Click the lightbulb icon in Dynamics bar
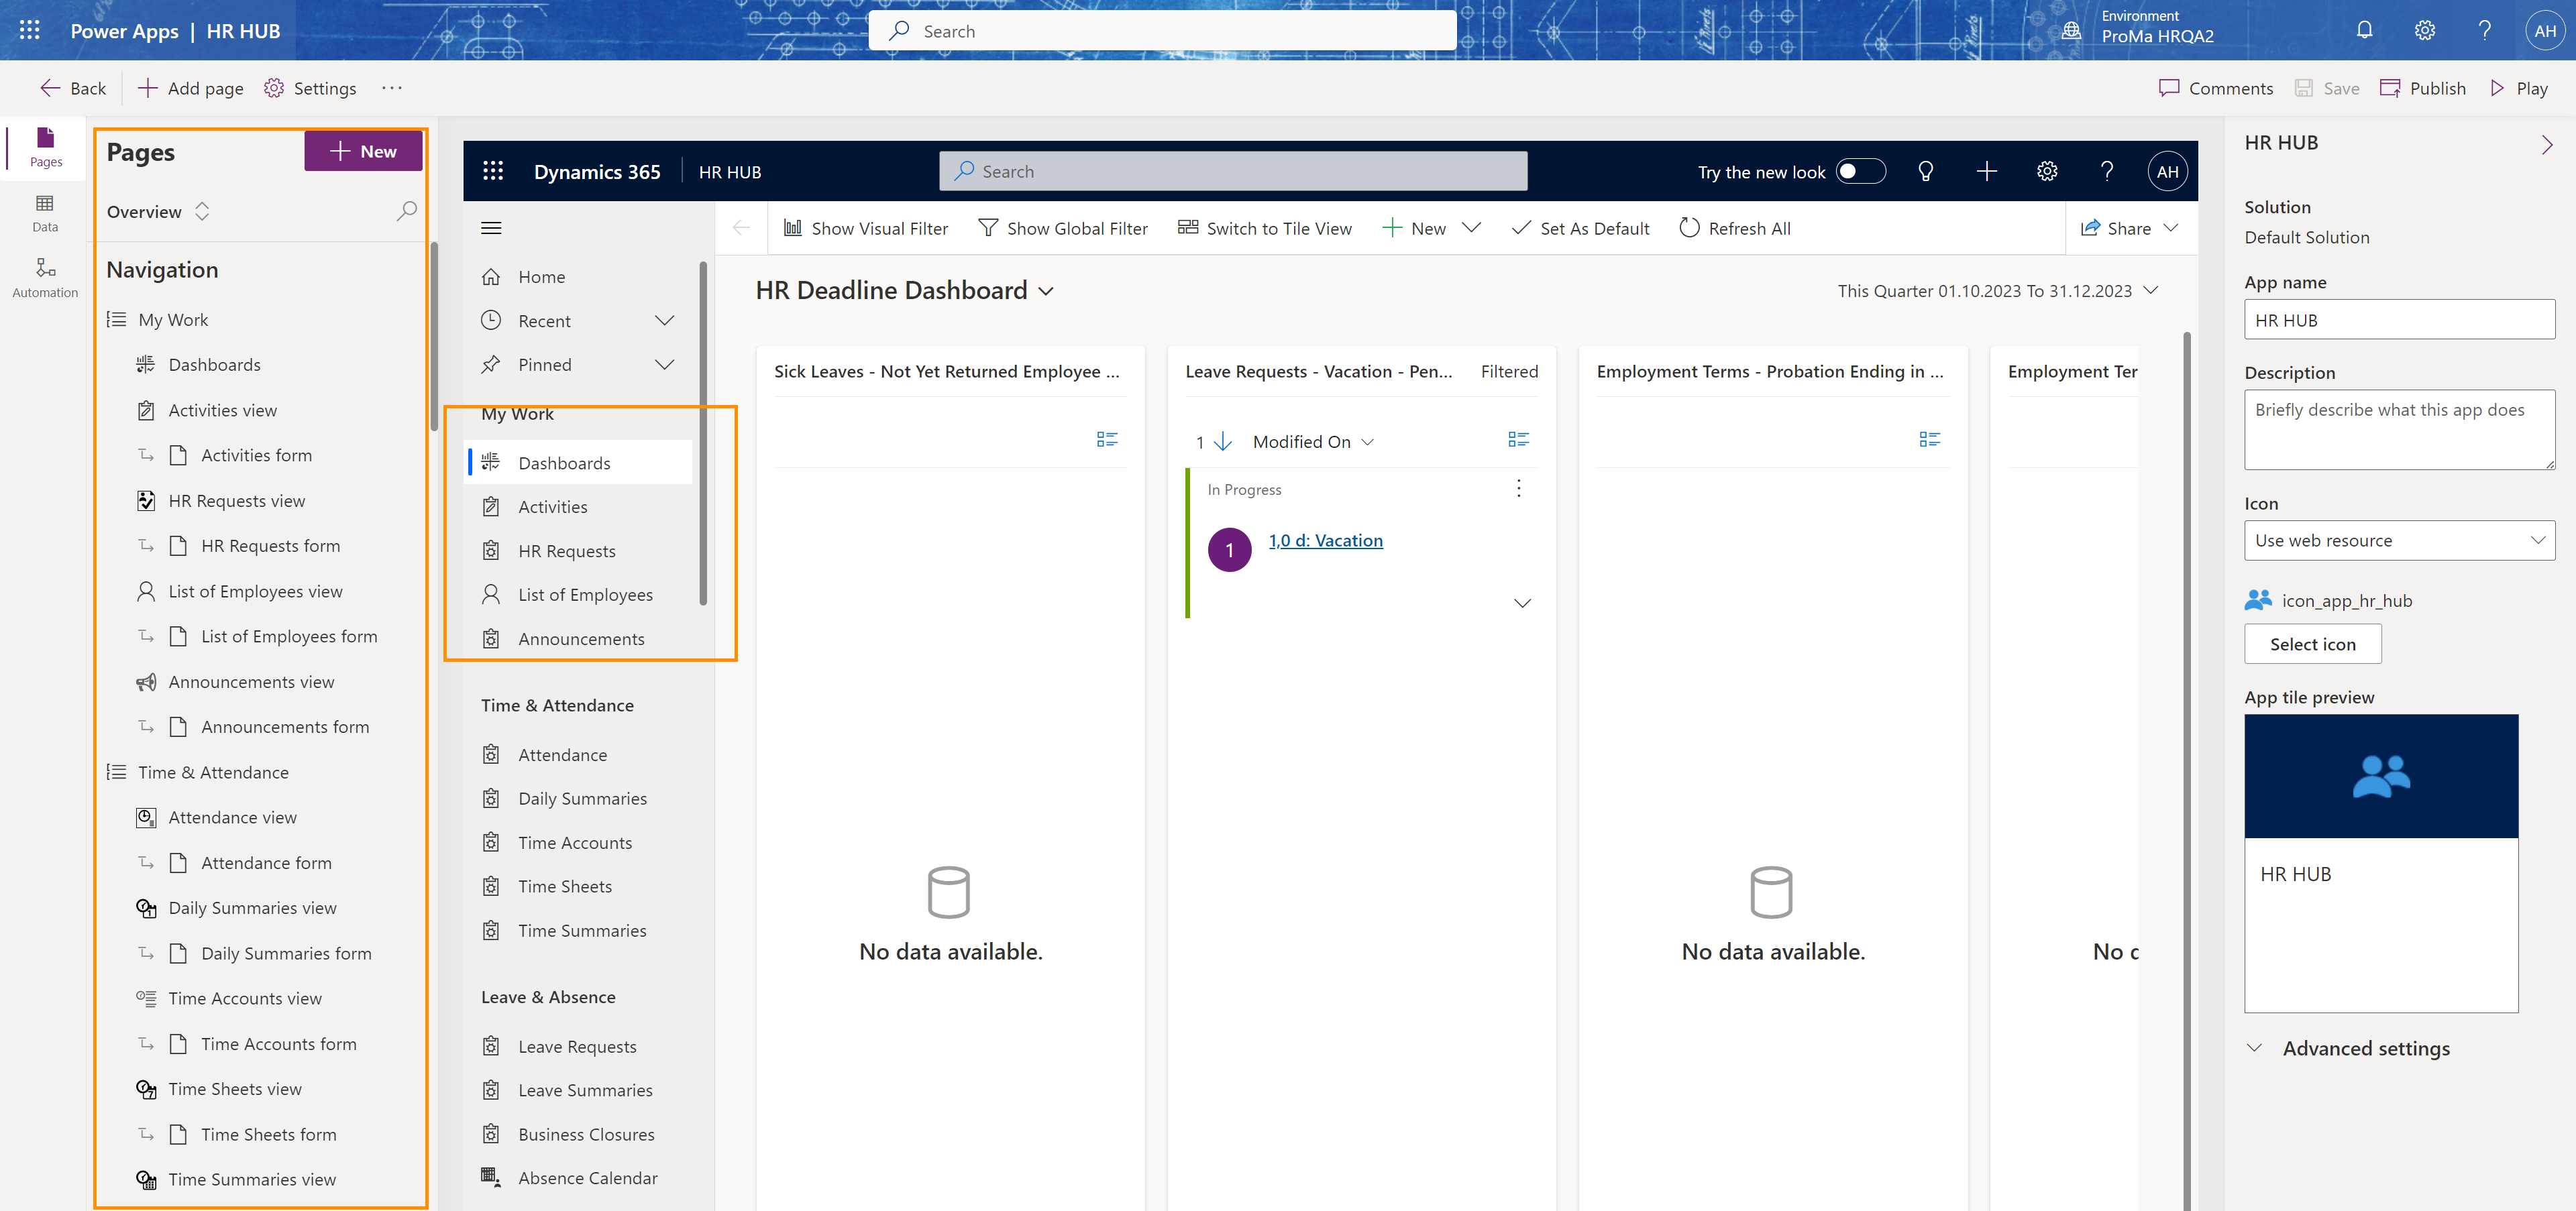The width and height of the screenshot is (2576, 1211). pos(1925,172)
